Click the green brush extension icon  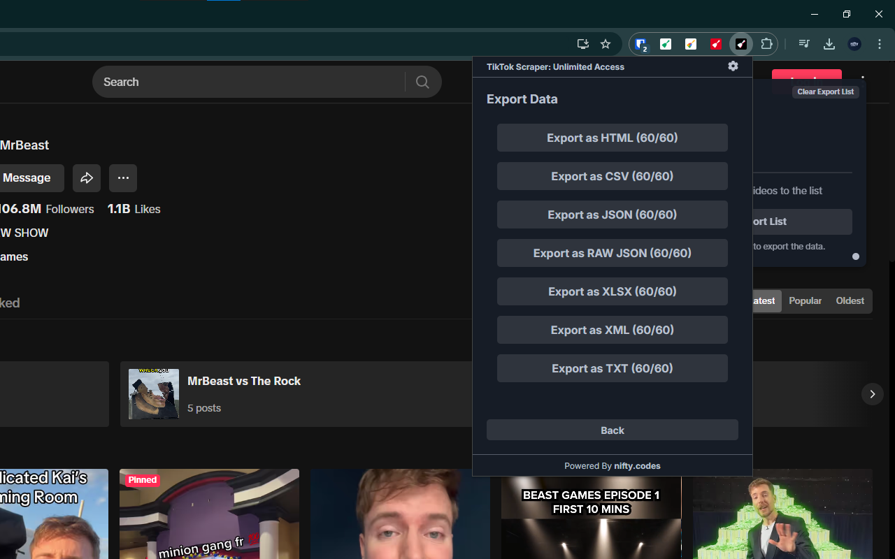pyautogui.click(x=666, y=44)
